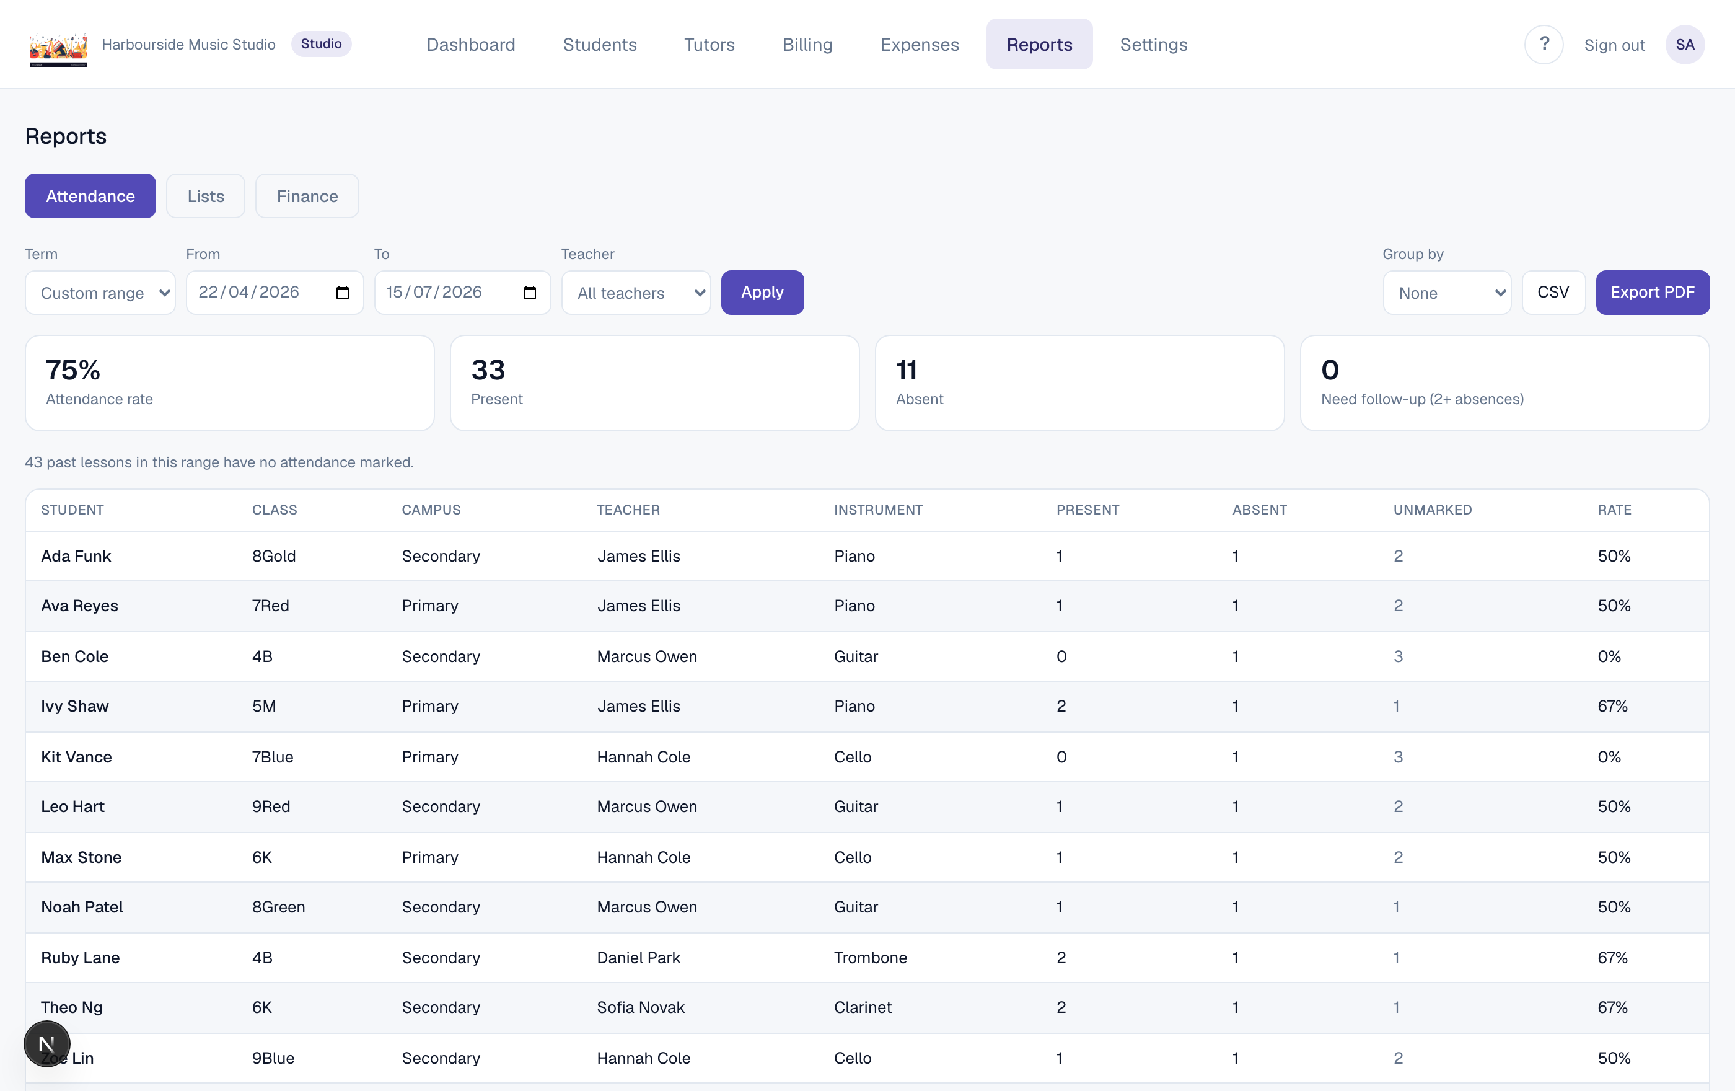This screenshot has height=1091, width=1735.
Task: Open the Students navigation item
Action: pos(599,45)
